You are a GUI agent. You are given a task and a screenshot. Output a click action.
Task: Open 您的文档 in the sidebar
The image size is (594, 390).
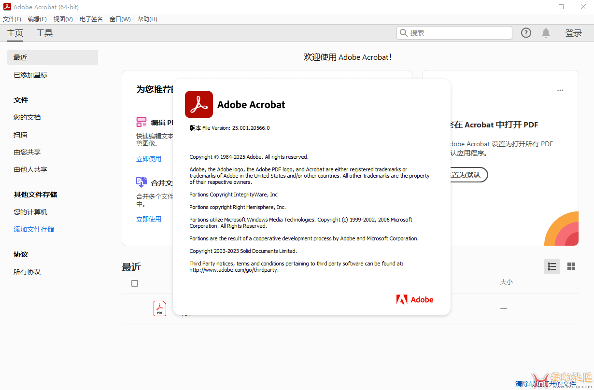click(27, 117)
